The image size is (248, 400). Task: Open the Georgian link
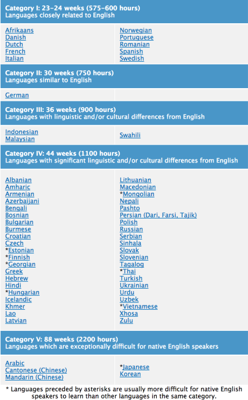pyautogui.click(x=22, y=264)
